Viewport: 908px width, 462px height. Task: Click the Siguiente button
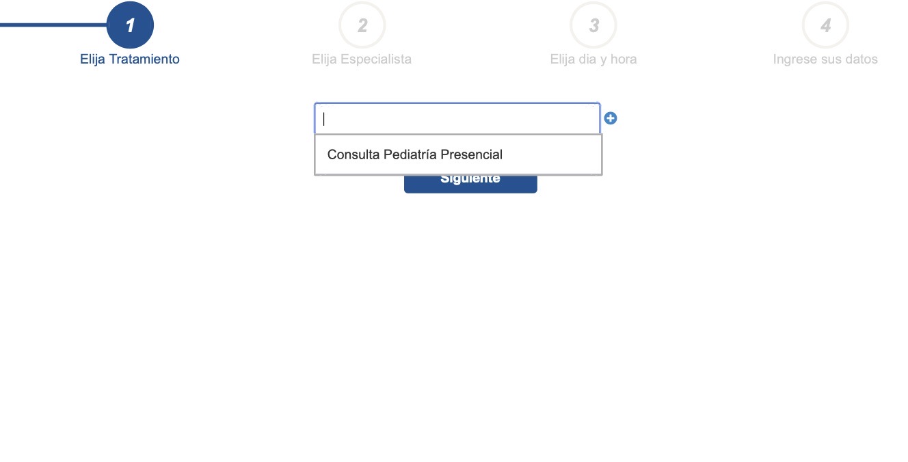pyautogui.click(x=470, y=183)
